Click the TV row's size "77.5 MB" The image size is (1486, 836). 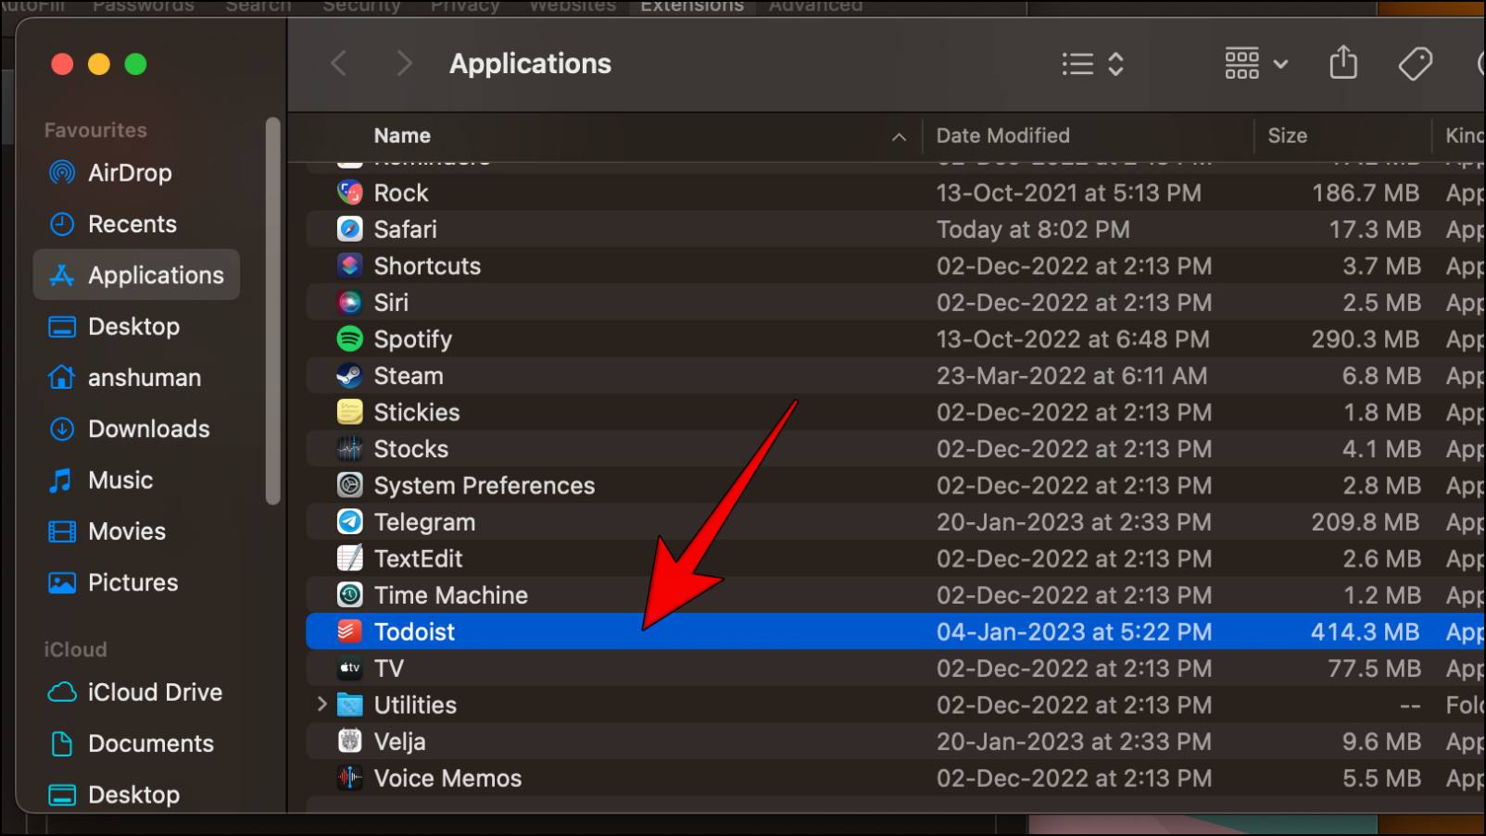[1374, 668]
